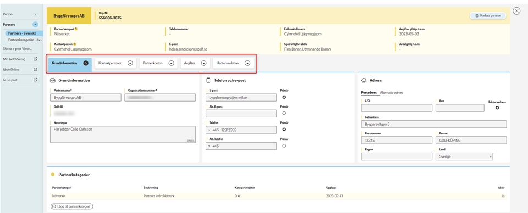This screenshot has width=528, height=213.
Task: Click the Postort field GOLFKÖPING
Action: point(471,141)
